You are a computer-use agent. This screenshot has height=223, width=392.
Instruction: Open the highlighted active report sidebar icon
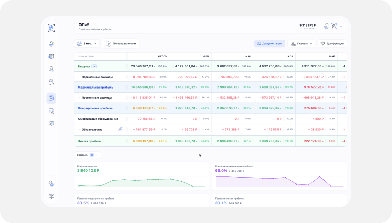pos(51,98)
